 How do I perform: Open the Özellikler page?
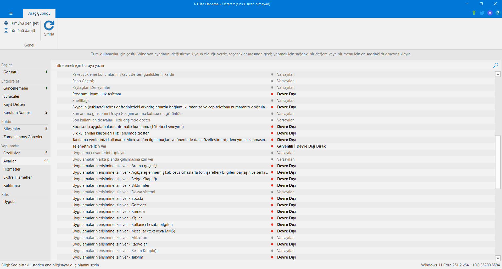tap(25, 153)
